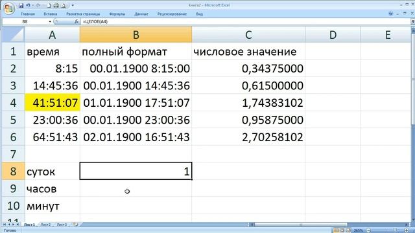The width and height of the screenshot is (415, 233).
Task: Open the Главная ribbon tab
Action: [x=28, y=14]
